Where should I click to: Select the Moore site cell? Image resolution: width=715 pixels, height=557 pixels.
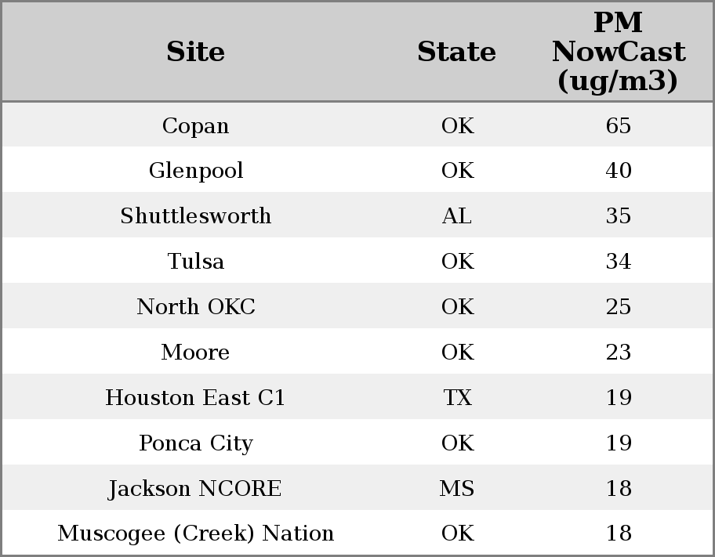[195, 352]
